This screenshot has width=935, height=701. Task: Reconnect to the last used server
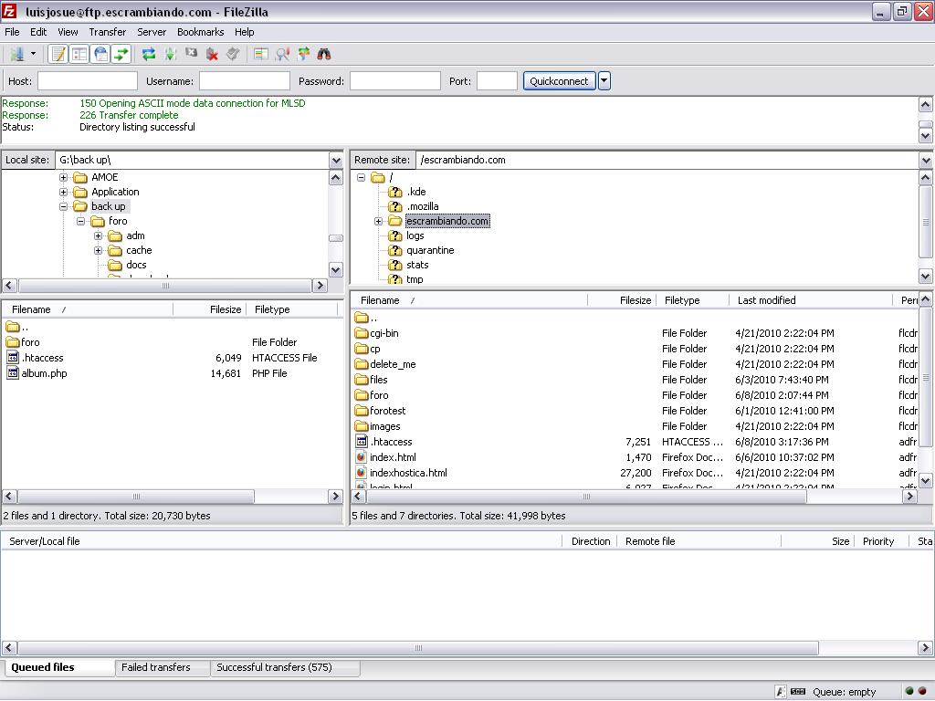click(x=233, y=54)
